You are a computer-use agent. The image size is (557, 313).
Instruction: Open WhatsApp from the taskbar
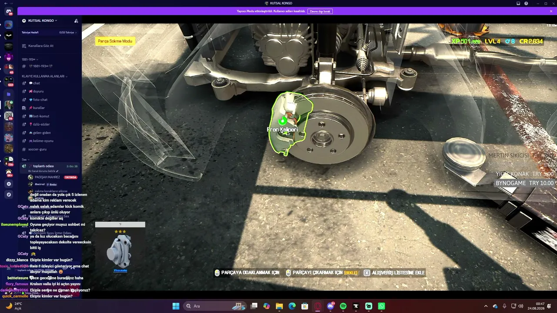pos(382,306)
